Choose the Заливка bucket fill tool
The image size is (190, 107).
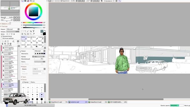tap(24, 46)
